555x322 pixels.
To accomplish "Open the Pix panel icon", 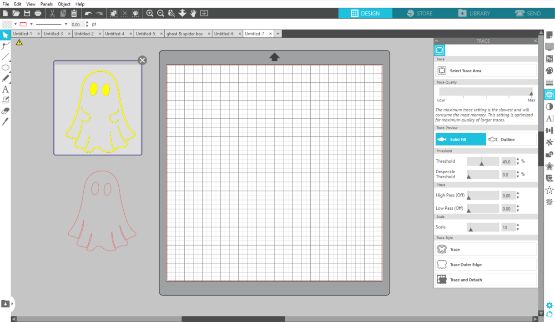I will coord(550,59).
